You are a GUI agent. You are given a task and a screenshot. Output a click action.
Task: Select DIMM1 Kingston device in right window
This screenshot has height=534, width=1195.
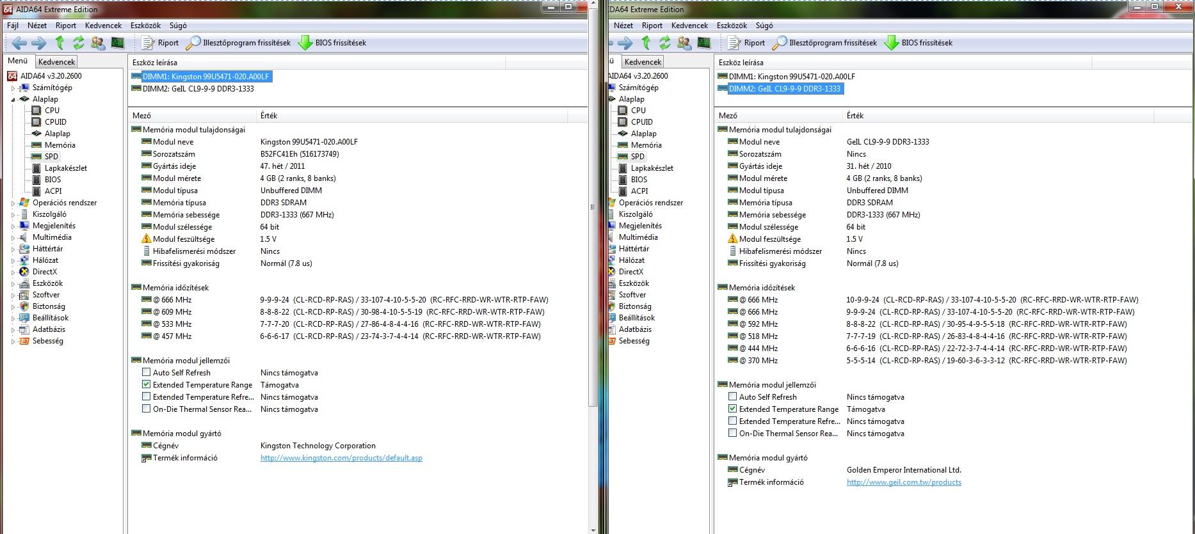tap(792, 77)
